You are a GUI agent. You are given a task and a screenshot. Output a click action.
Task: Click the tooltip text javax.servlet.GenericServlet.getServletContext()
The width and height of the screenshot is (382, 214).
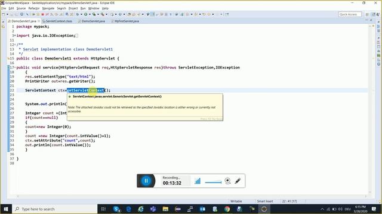(x=128, y=96)
